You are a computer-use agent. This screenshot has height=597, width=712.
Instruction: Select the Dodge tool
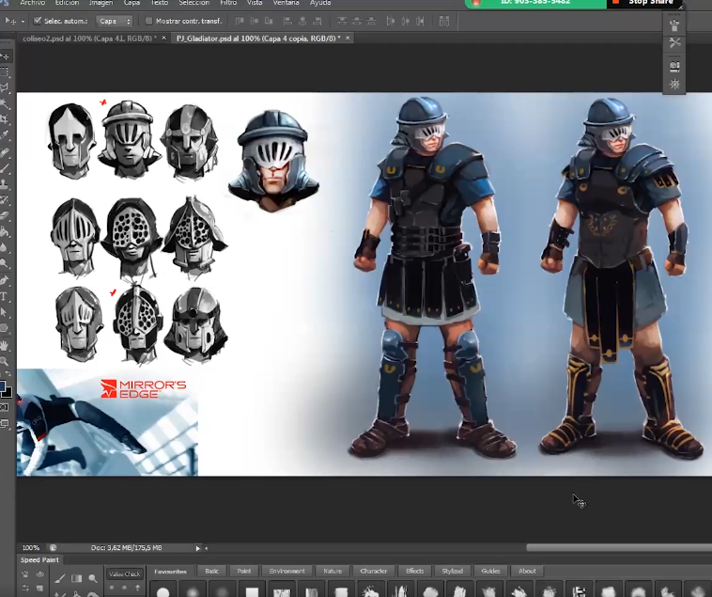click(5, 264)
